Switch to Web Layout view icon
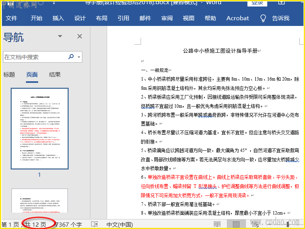This screenshot has height=229, width=305. click(x=255, y=224)
